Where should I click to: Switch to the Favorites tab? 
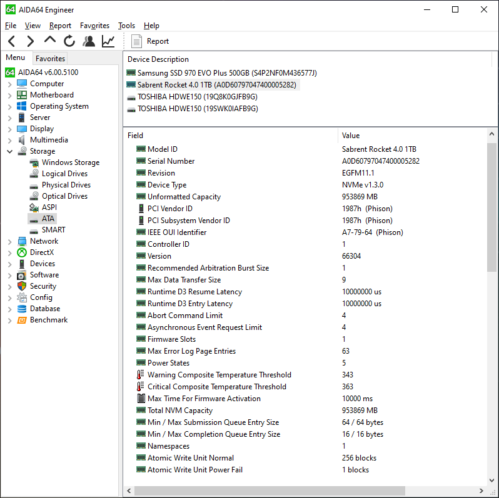click(50, 59)
